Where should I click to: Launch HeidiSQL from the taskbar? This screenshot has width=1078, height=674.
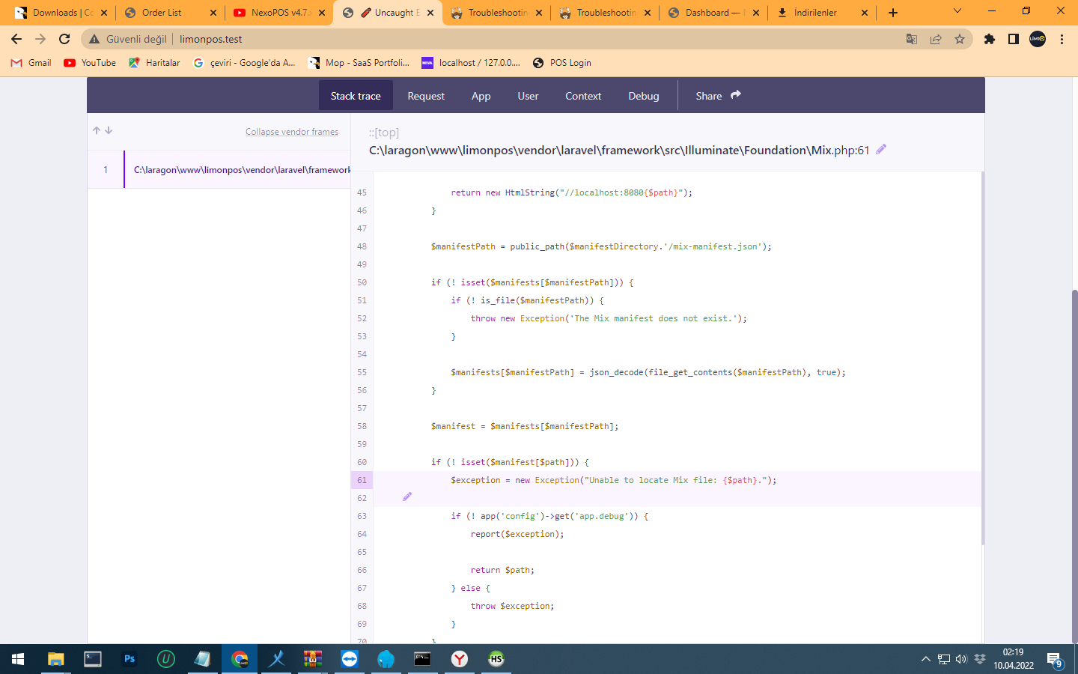(x=496, y=659)
